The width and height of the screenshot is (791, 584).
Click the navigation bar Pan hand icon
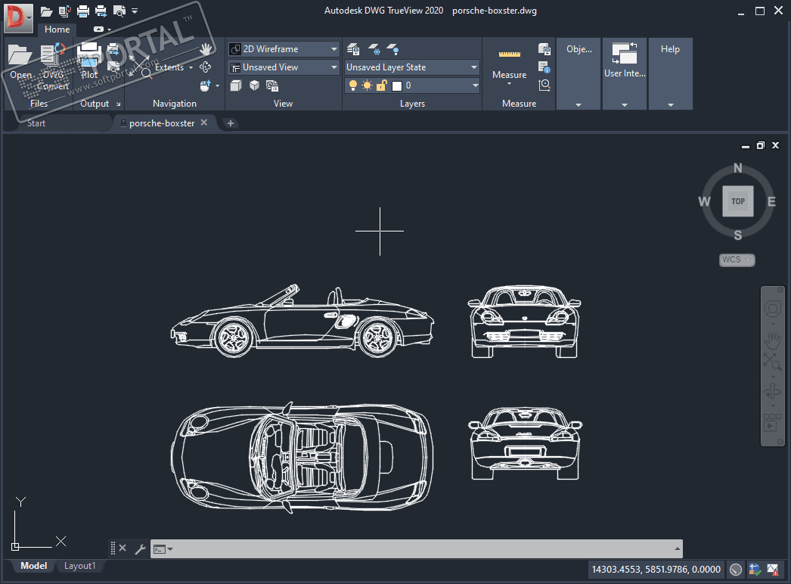[772, 340]
